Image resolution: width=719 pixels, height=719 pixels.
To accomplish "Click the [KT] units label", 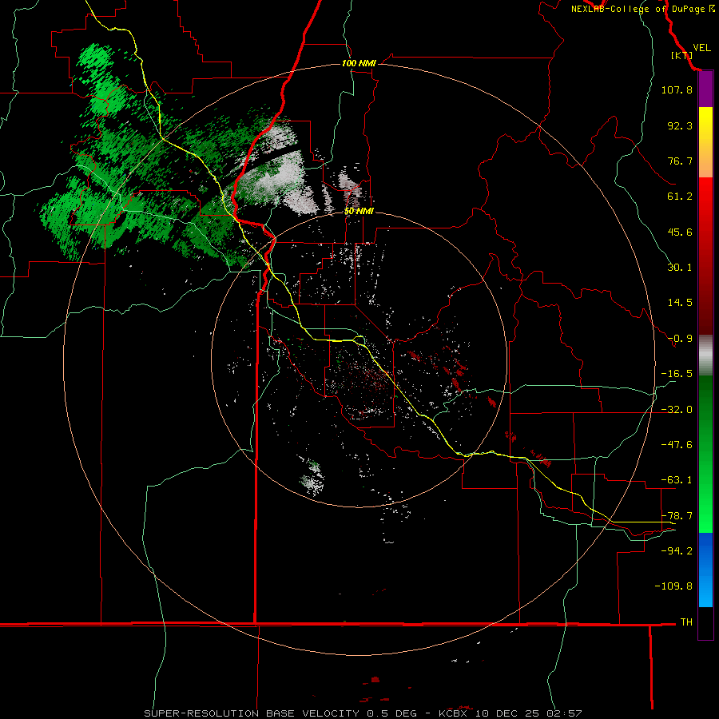I will pyautogui.click(x=681, y=55).
